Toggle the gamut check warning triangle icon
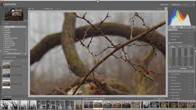Screen dimensions: 196x110 click(164, 99)
